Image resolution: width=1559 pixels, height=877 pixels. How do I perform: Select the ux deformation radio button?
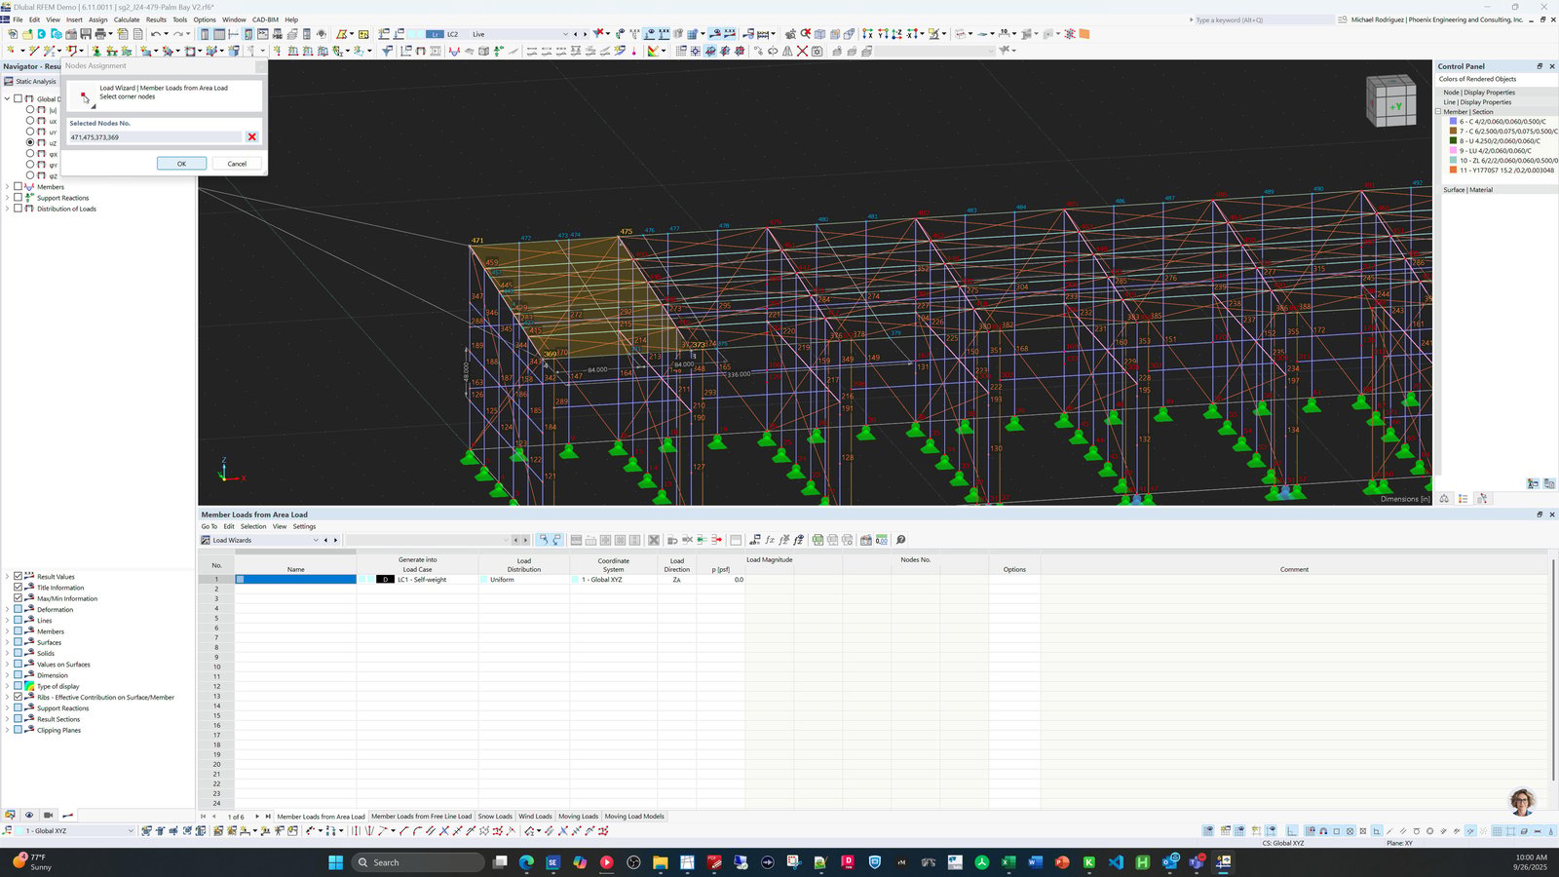pyautogui.click(x=30, y=121)
